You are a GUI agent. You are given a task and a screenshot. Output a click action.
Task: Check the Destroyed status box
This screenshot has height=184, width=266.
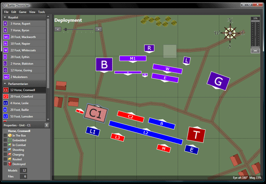coord(5,164)
